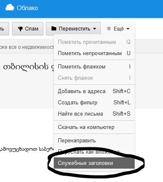Viewport: 163px width, 182px height.
Task: Select Создать фильтр menu item
Action: pos(94,102)
